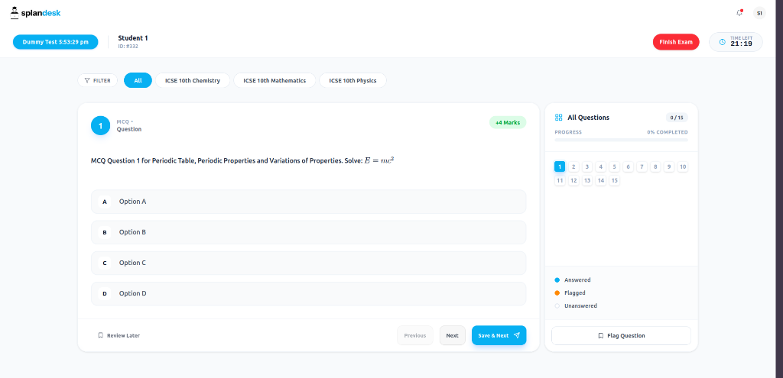Select answer Option C
This screenshot has width=783, height=378.
pyautogui.click(x=308, y=263)
